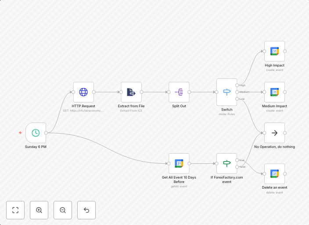
Task: Select the No Operation arrow node
Action: [274, 133]
